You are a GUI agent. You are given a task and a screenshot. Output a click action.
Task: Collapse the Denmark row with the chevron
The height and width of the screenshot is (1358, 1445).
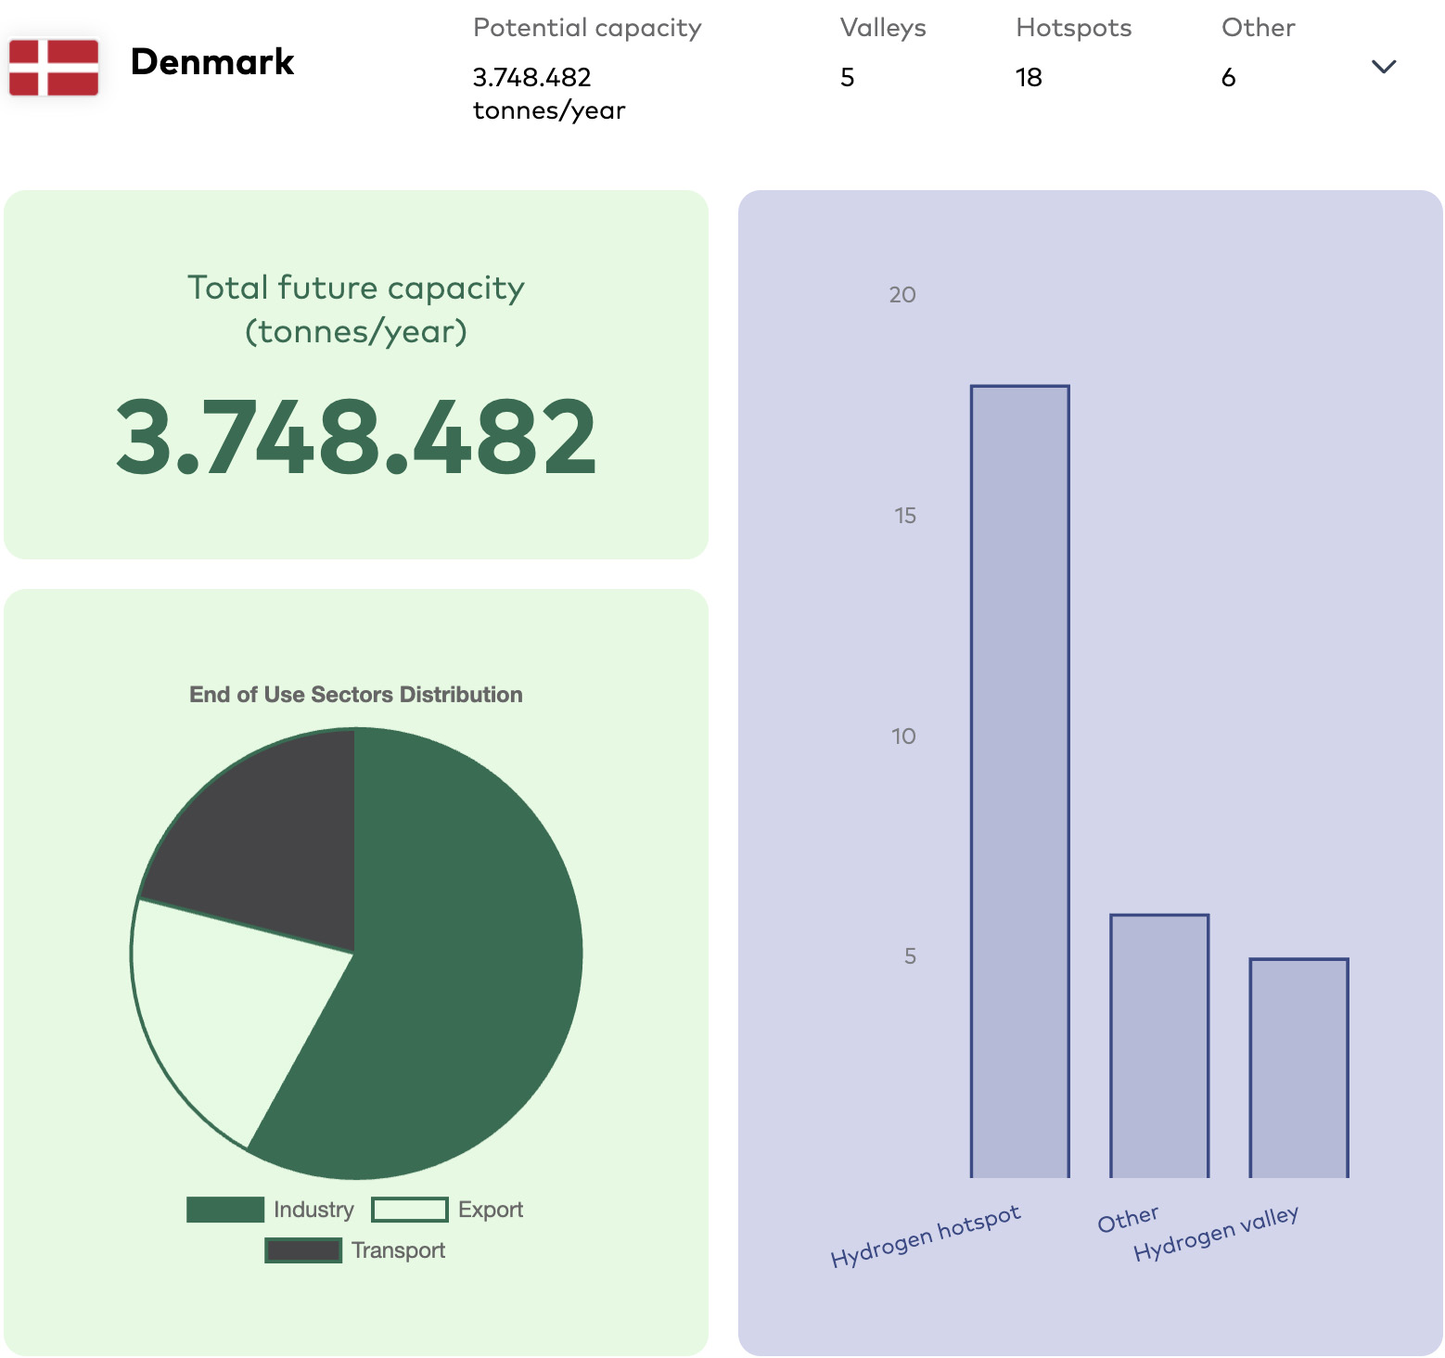click(1383, 67)
